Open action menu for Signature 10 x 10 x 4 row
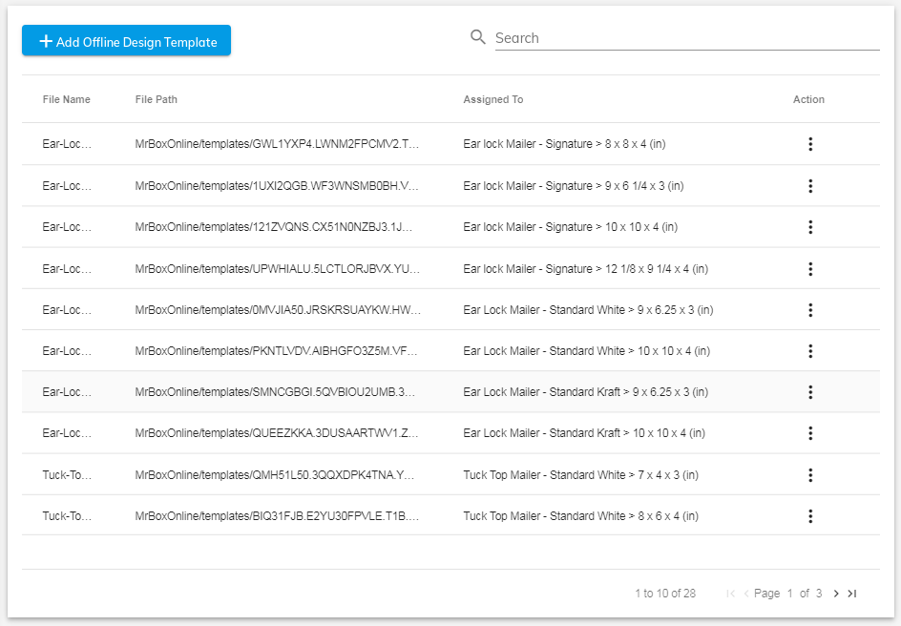The height and width of the screenshot is (626, 901). (x=810, y=227)
